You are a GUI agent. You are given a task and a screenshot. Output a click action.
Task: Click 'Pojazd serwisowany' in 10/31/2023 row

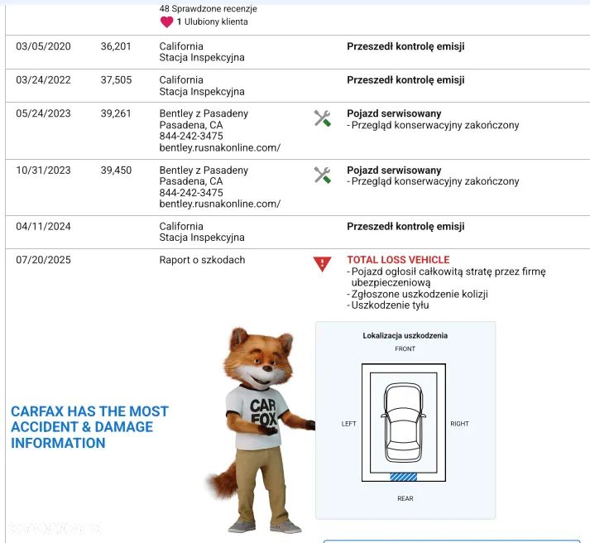pos(394,170)
